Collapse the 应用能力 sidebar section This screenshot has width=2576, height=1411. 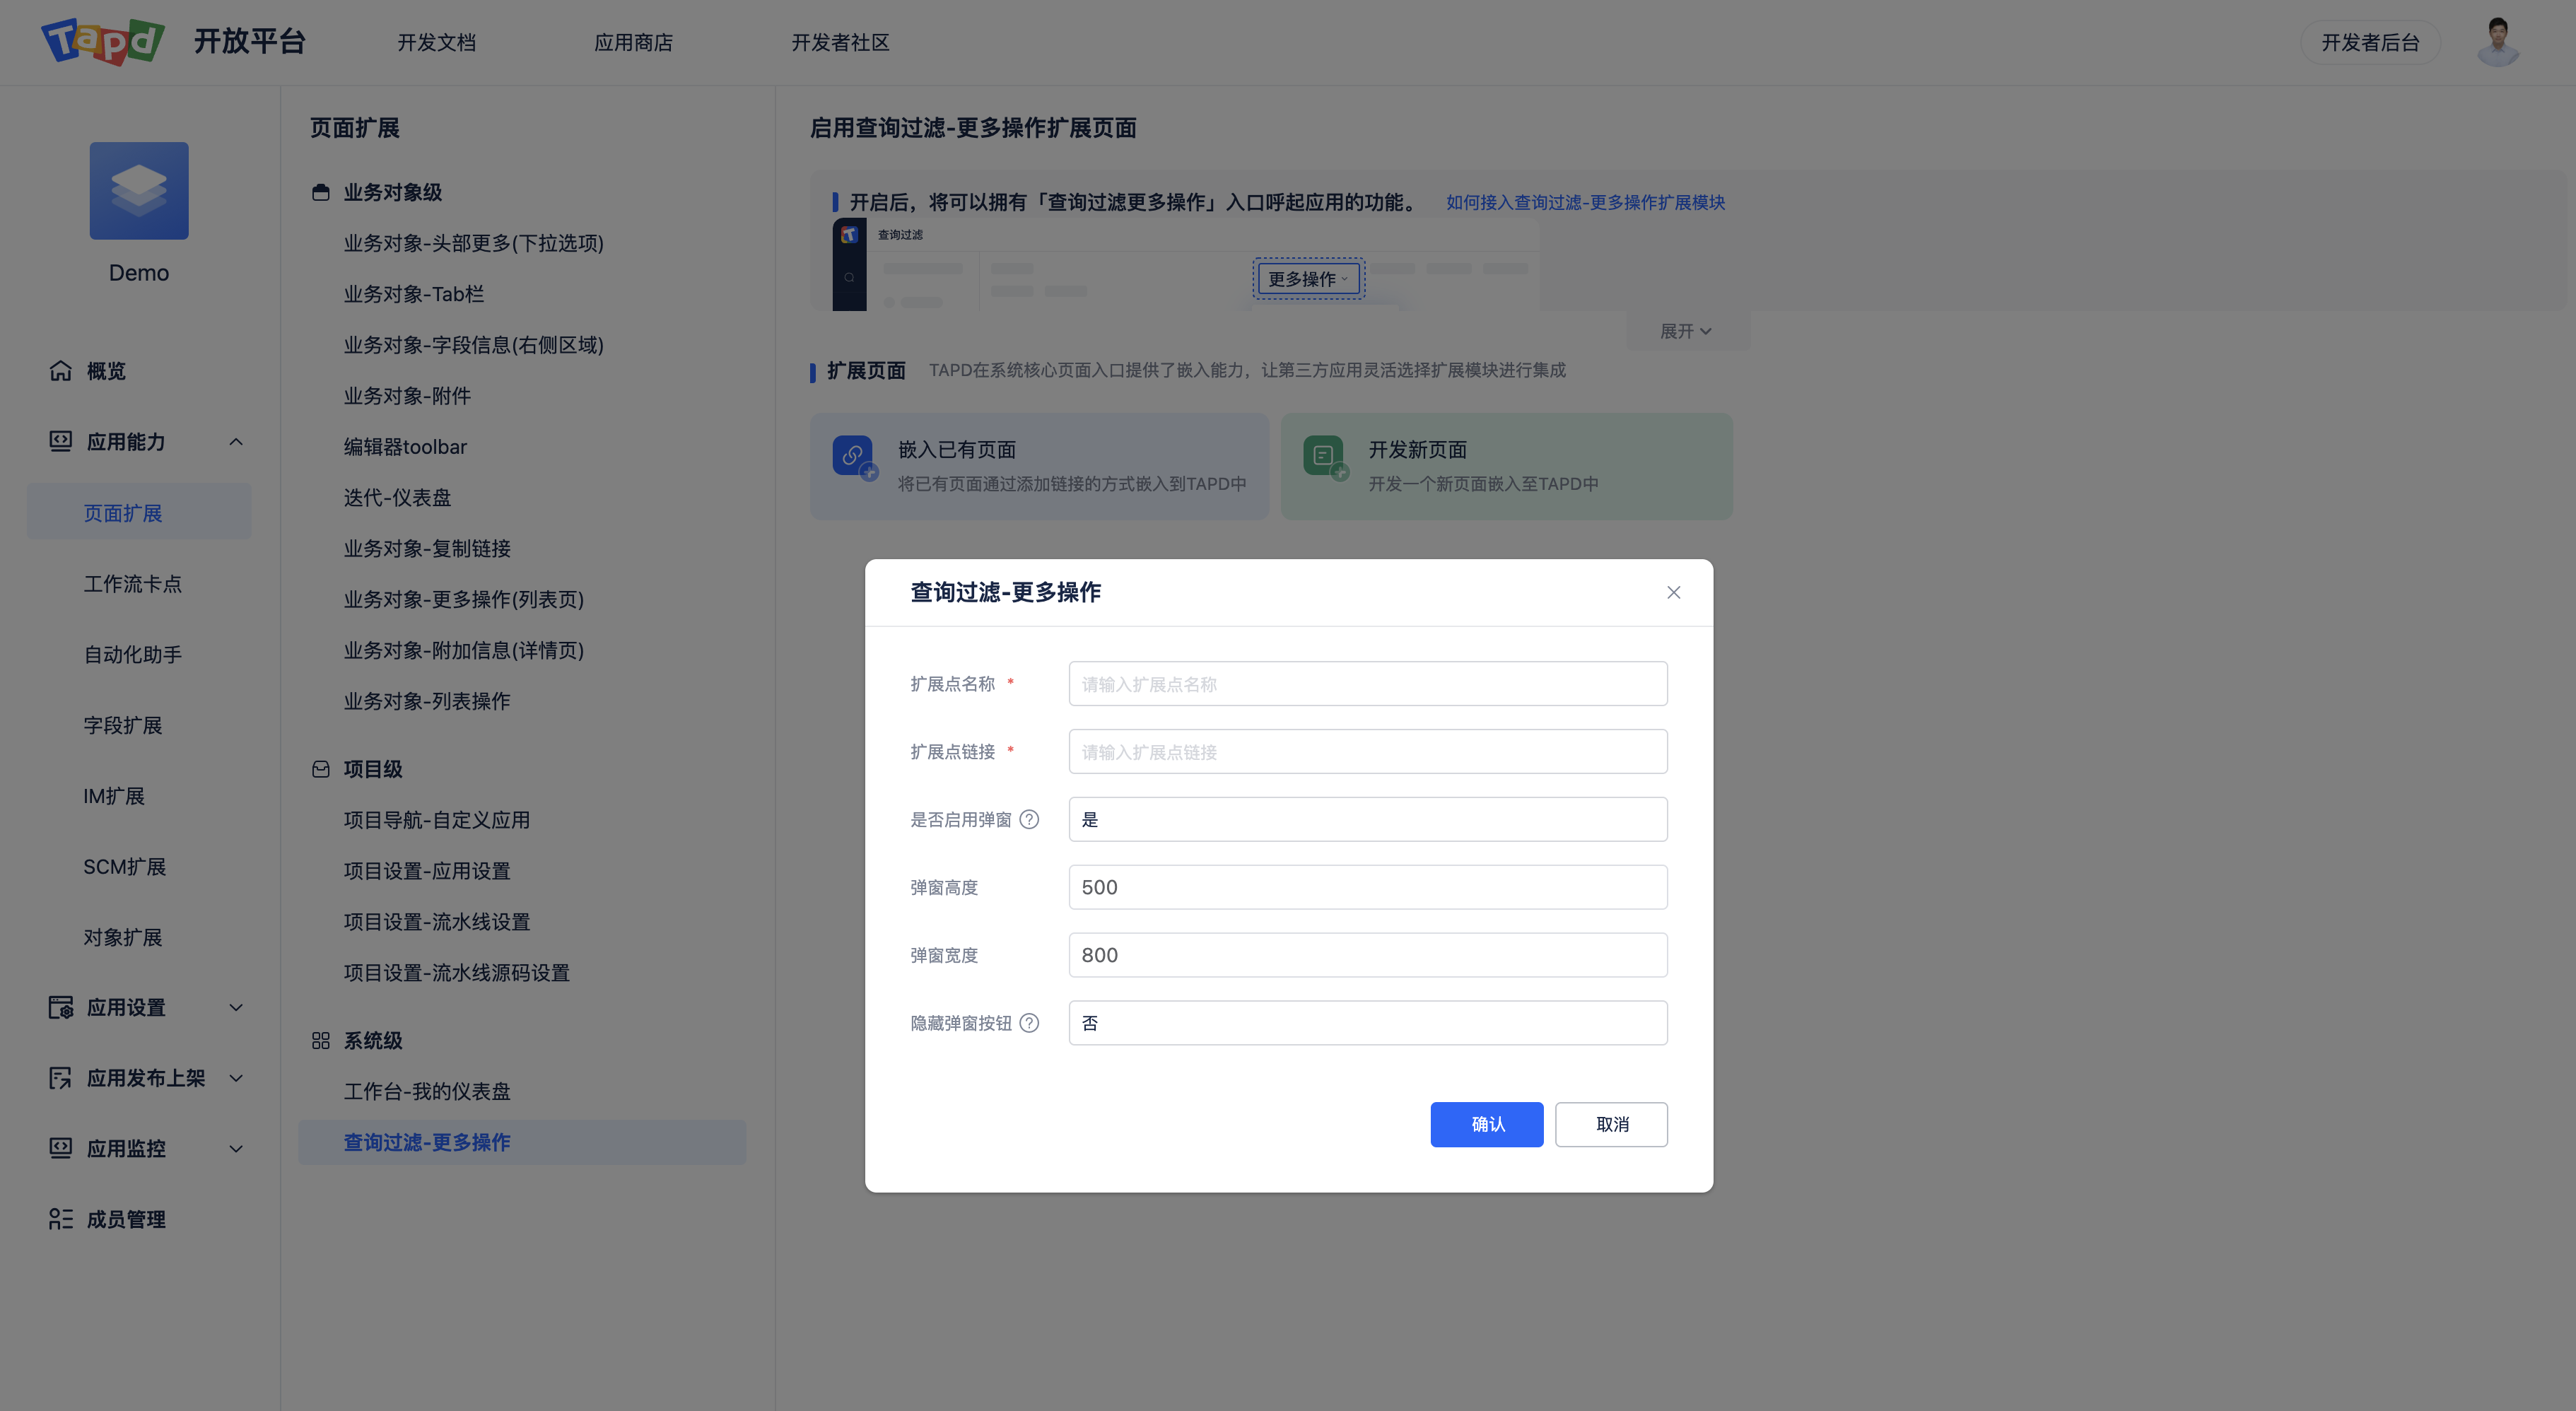coord(236,441)
